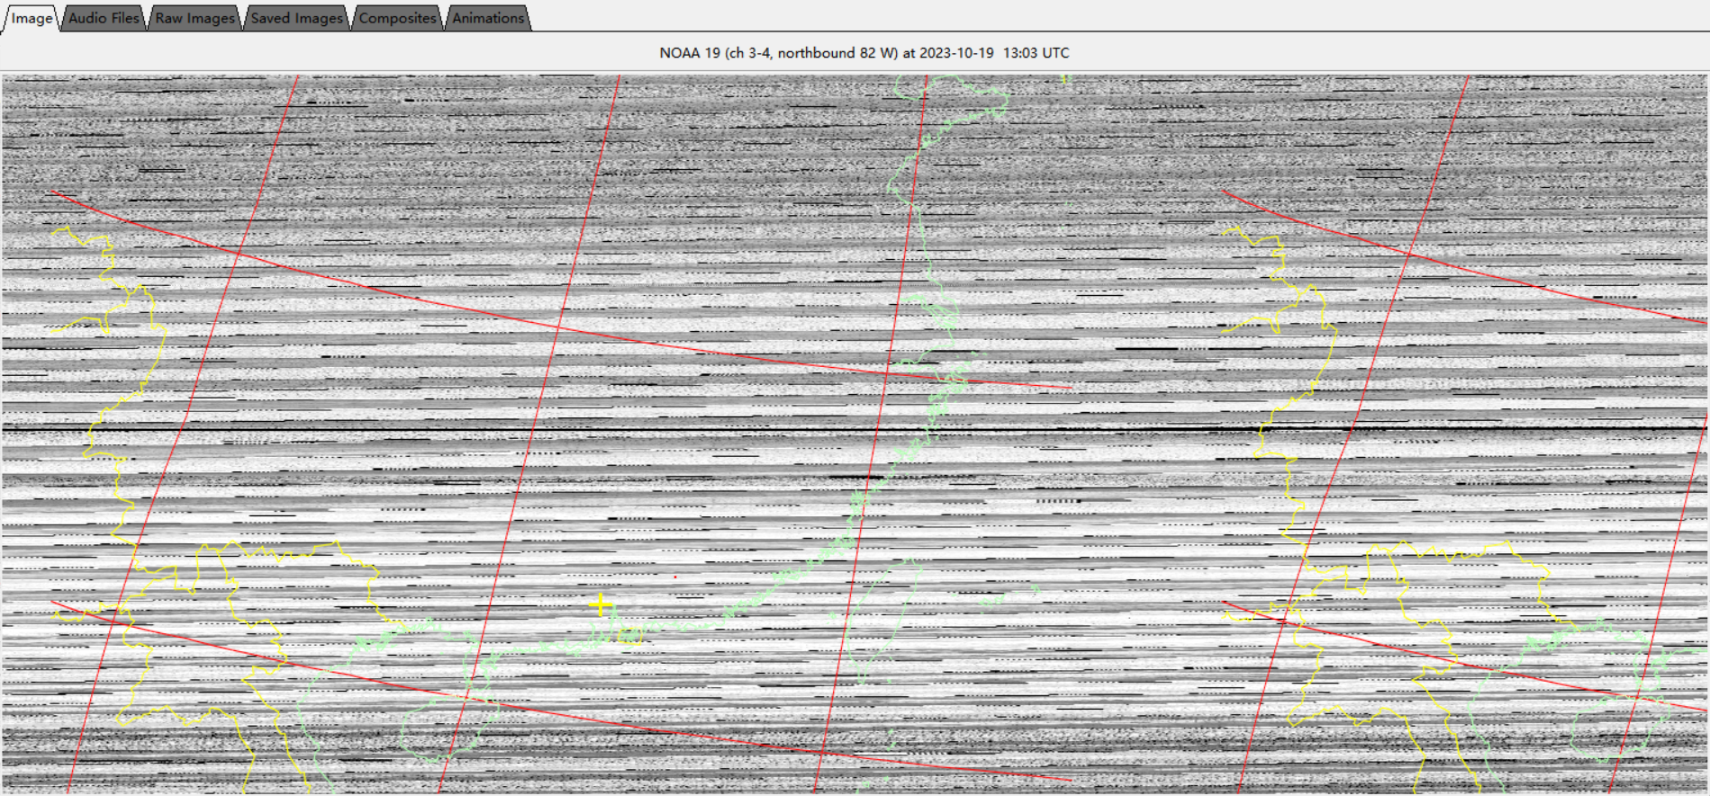Viewport: 1710px width, 796px height.
Task: Activate the Image tab
Action: click(x=32, y=18)
